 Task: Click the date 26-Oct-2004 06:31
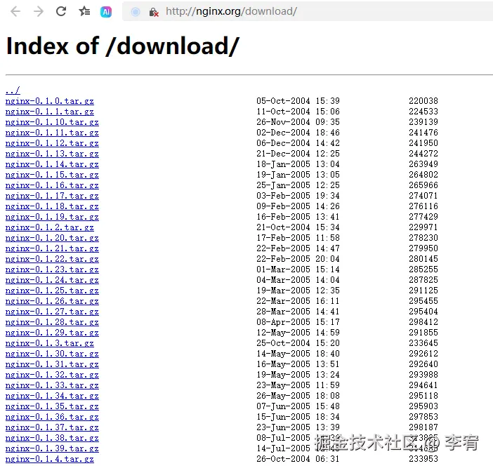298,459
